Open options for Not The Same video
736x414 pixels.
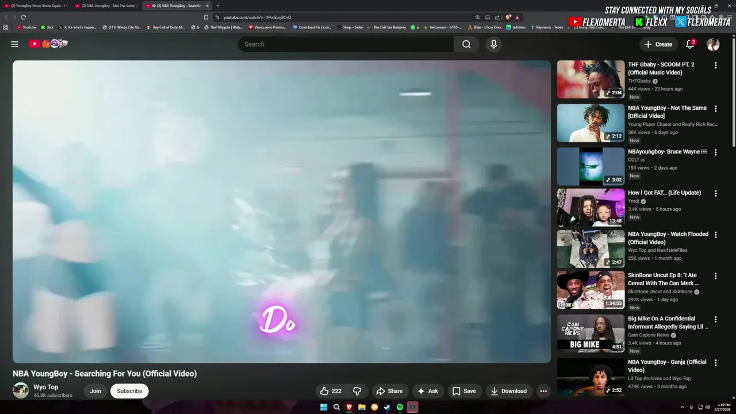tap(715, 109)
